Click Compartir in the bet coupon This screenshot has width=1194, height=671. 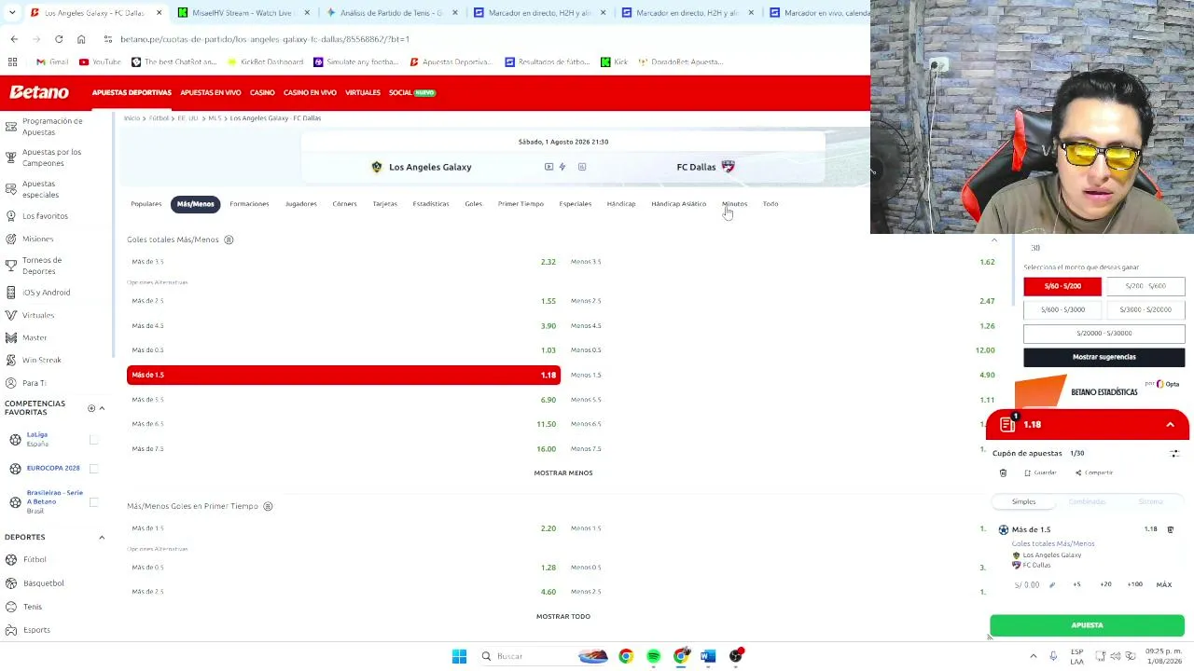point(1094,472)
